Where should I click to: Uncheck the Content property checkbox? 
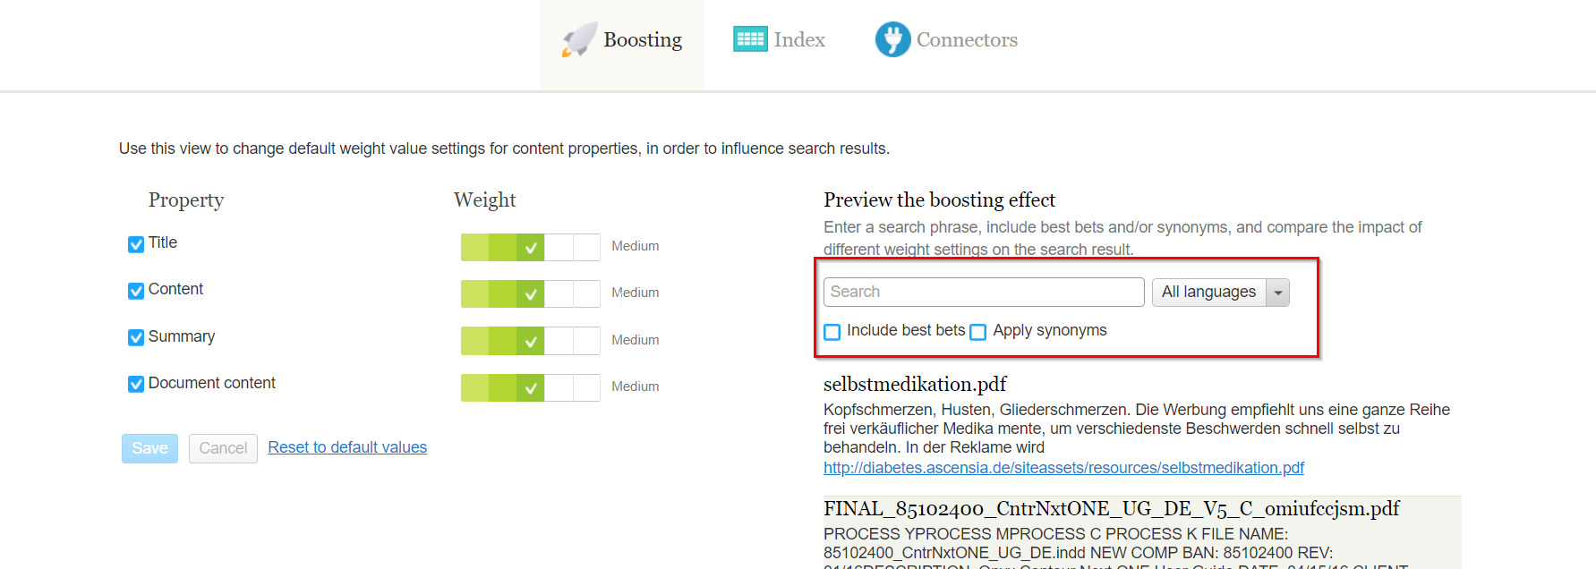click(136, 291)
